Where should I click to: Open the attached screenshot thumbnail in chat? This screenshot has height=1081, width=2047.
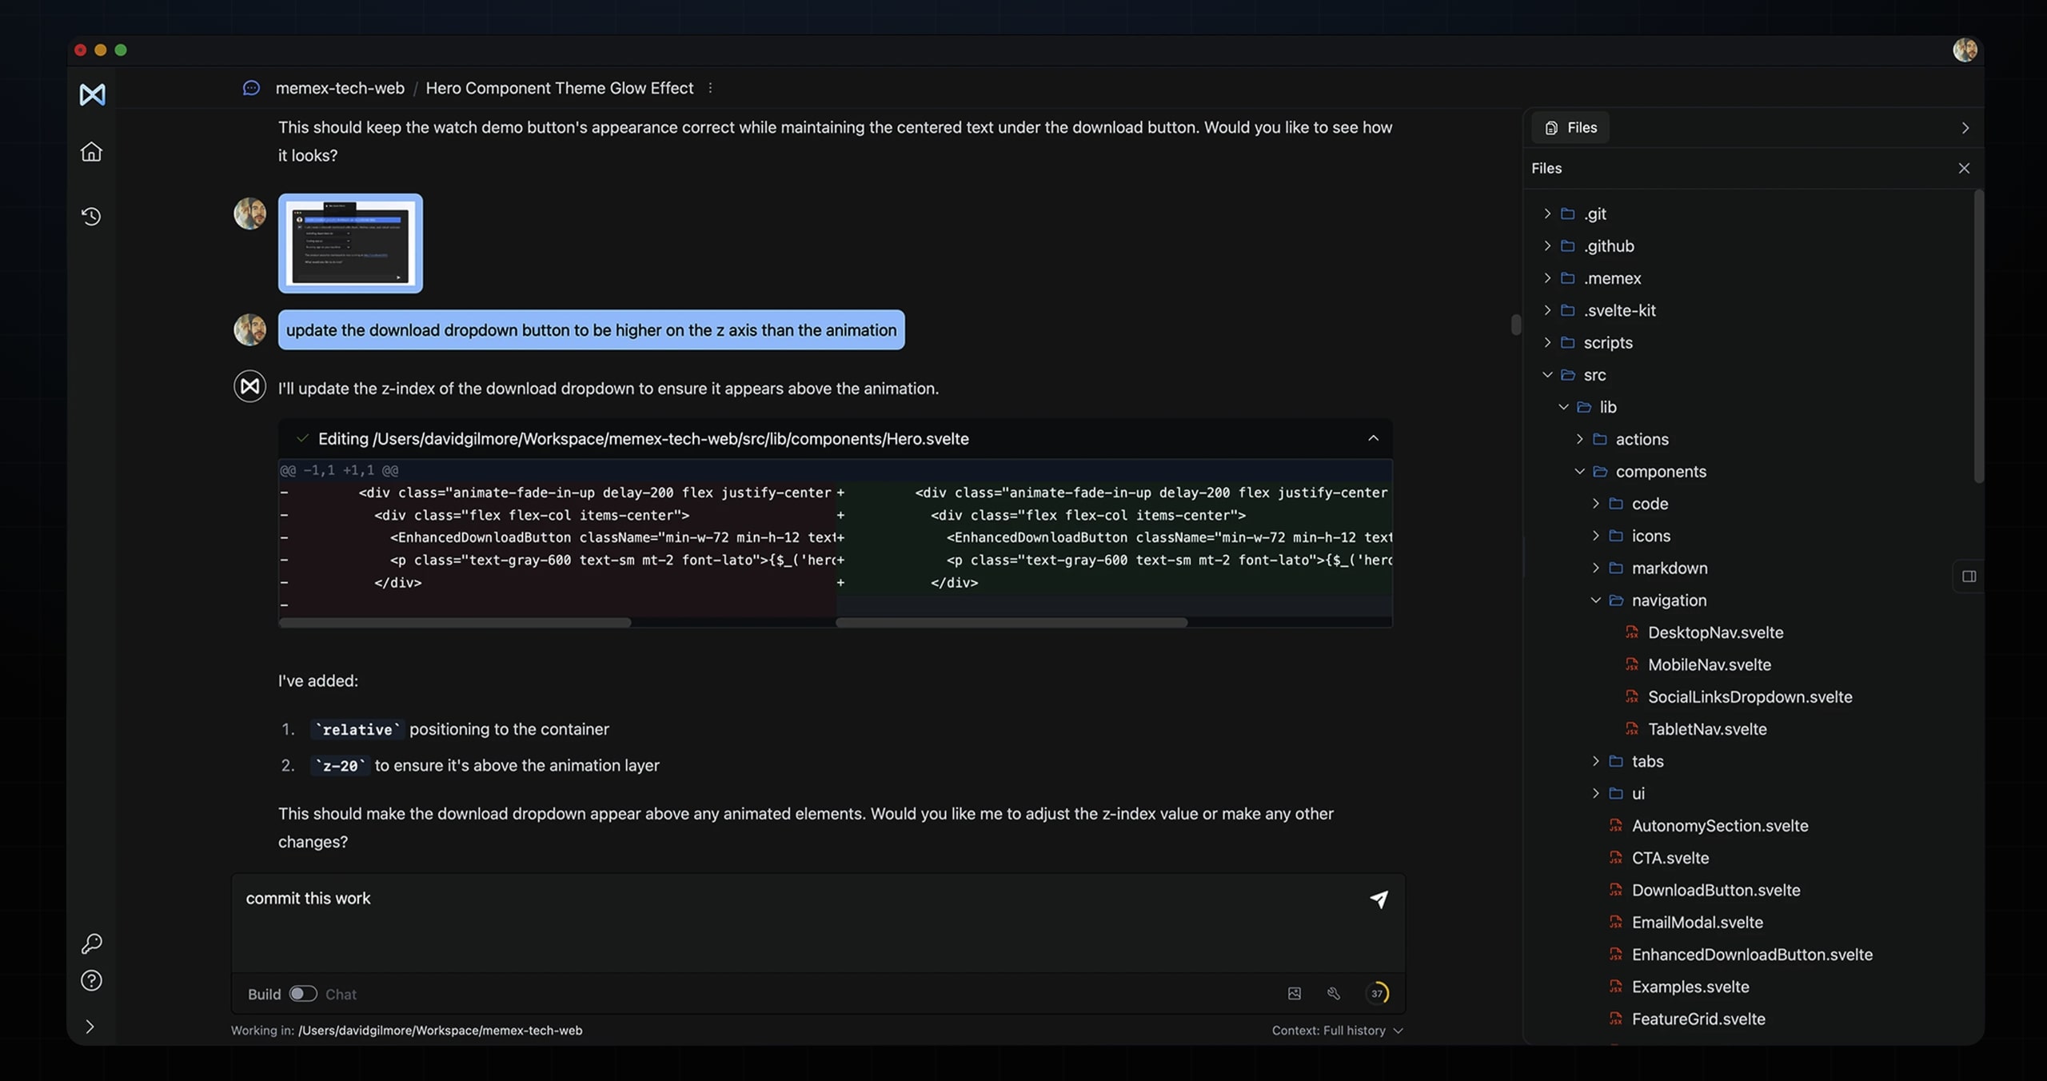[x=350, y=243]
